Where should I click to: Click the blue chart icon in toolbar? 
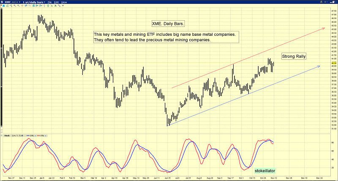coord(4,5)
